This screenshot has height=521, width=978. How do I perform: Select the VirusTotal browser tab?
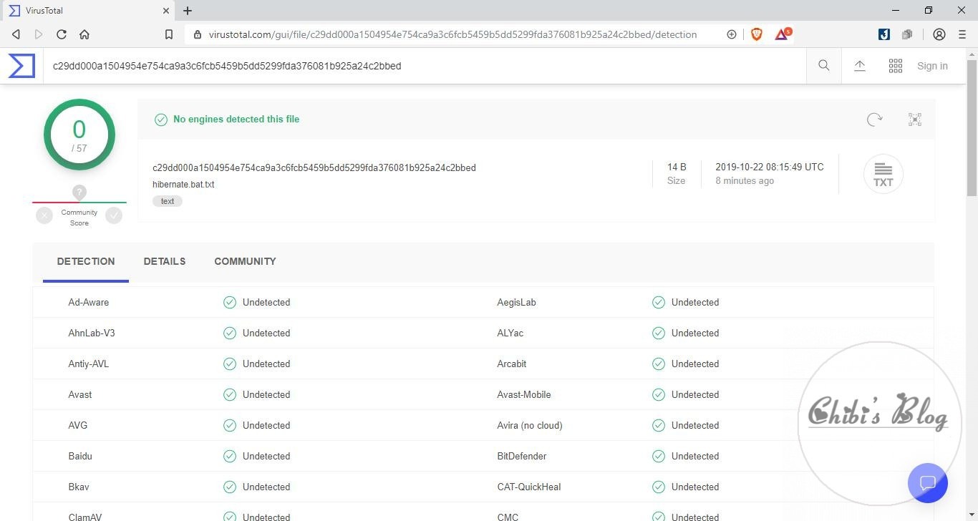pos(89,11)
